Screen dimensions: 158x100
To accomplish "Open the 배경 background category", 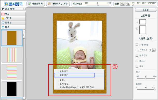I will (x=13, y=27).
